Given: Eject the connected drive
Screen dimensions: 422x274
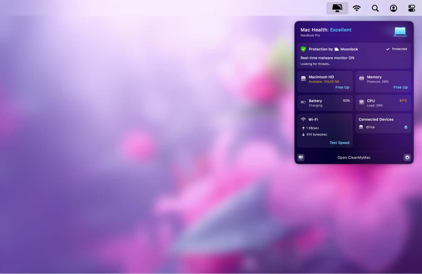Looking at the screenshot, I should (x=406, y=127).
